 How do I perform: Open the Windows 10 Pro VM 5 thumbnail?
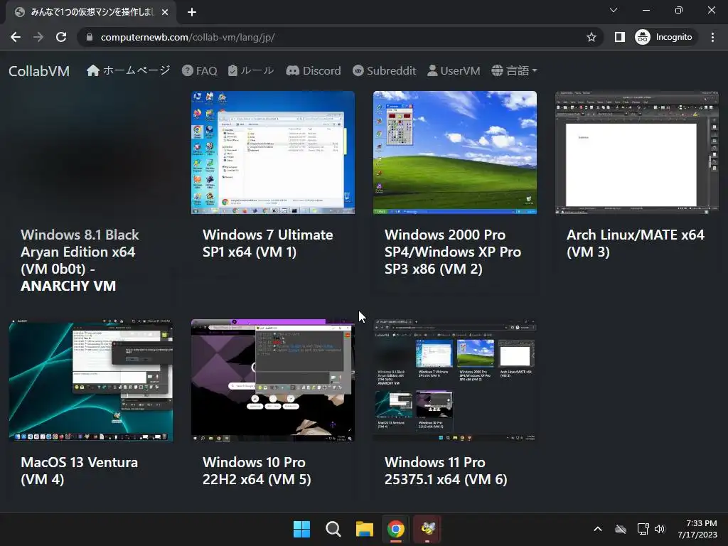273,380
